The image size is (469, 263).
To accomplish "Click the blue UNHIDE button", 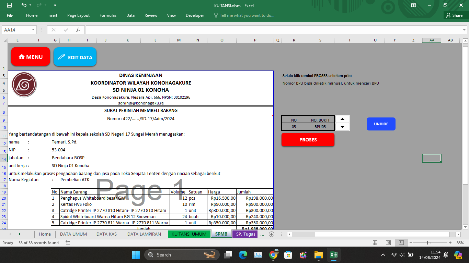I will [x=381, y=124].
